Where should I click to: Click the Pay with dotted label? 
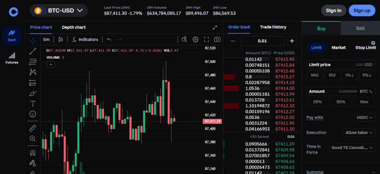315,118
